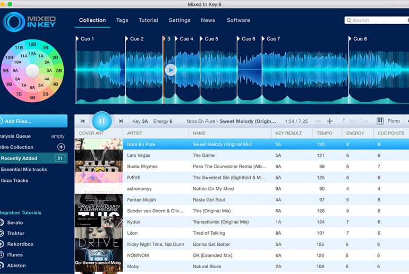Select the Lars Vegas cover art thumbnail

tap(98, 155)
